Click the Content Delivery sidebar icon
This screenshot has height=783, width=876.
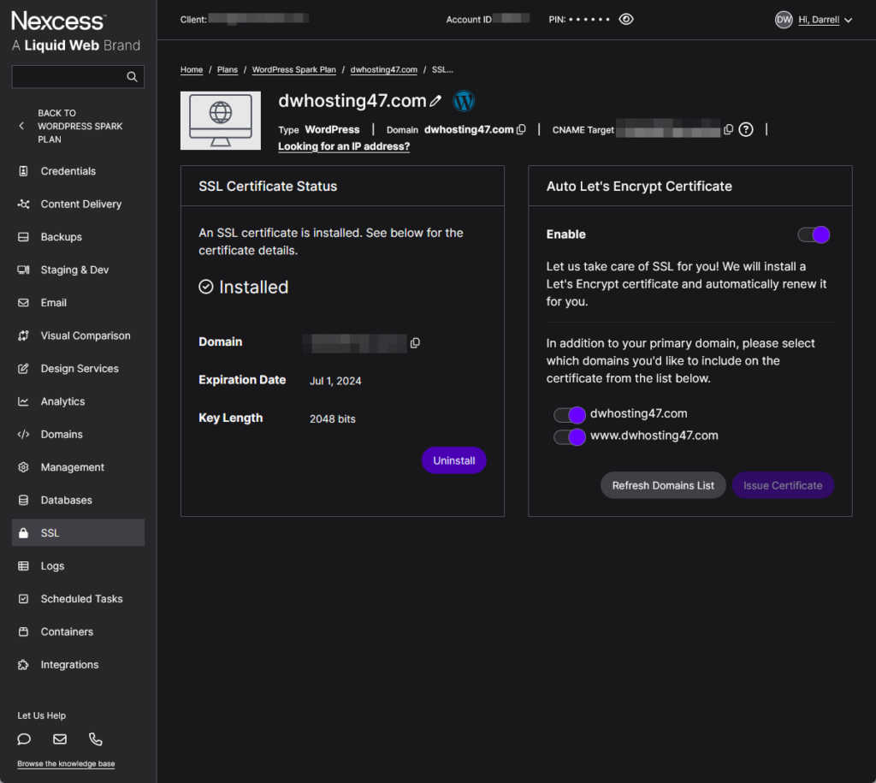23,204
